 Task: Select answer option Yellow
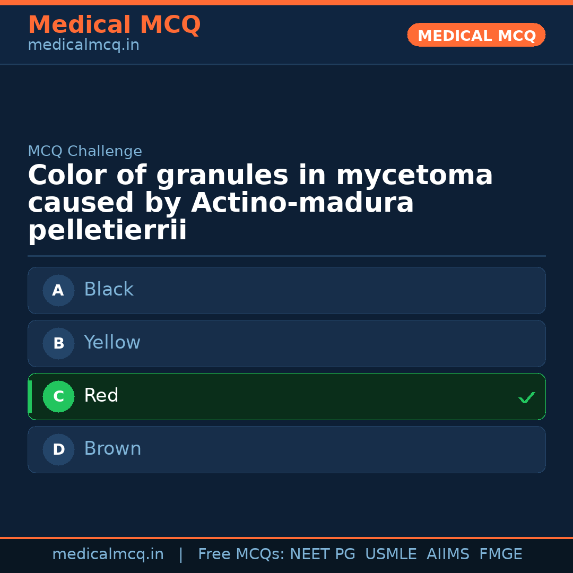(286, 343)
